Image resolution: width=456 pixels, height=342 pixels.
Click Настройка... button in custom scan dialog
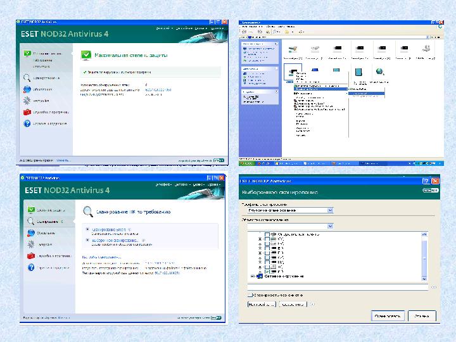pos(262,304)
